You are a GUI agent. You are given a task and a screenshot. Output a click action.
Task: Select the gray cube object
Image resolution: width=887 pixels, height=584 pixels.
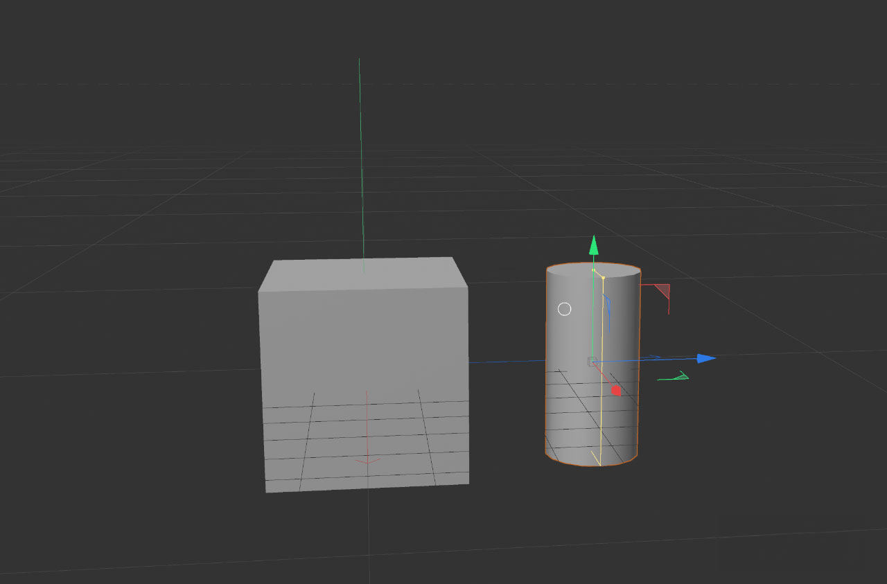(364, 374)
